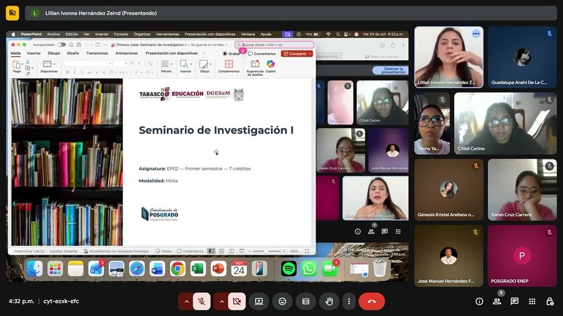Turn on the camera in the call bar
The height and width of the screenshot is (316, 563).
(x=236, y=301)
